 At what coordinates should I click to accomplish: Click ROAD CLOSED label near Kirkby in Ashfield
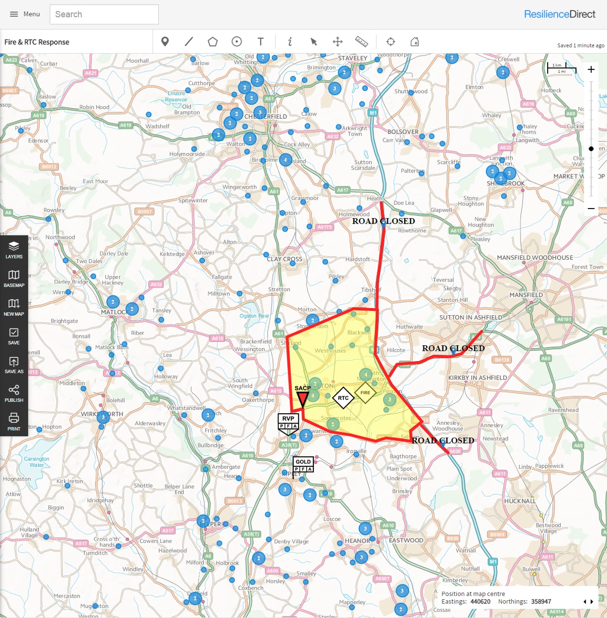click(453, 348)
